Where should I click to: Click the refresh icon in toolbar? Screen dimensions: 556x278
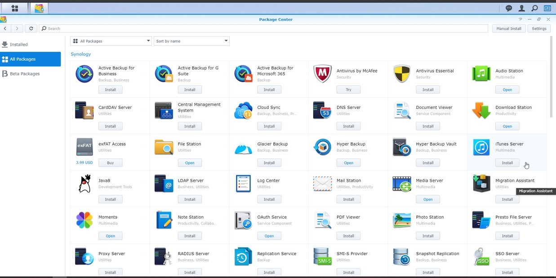[31, 28]
